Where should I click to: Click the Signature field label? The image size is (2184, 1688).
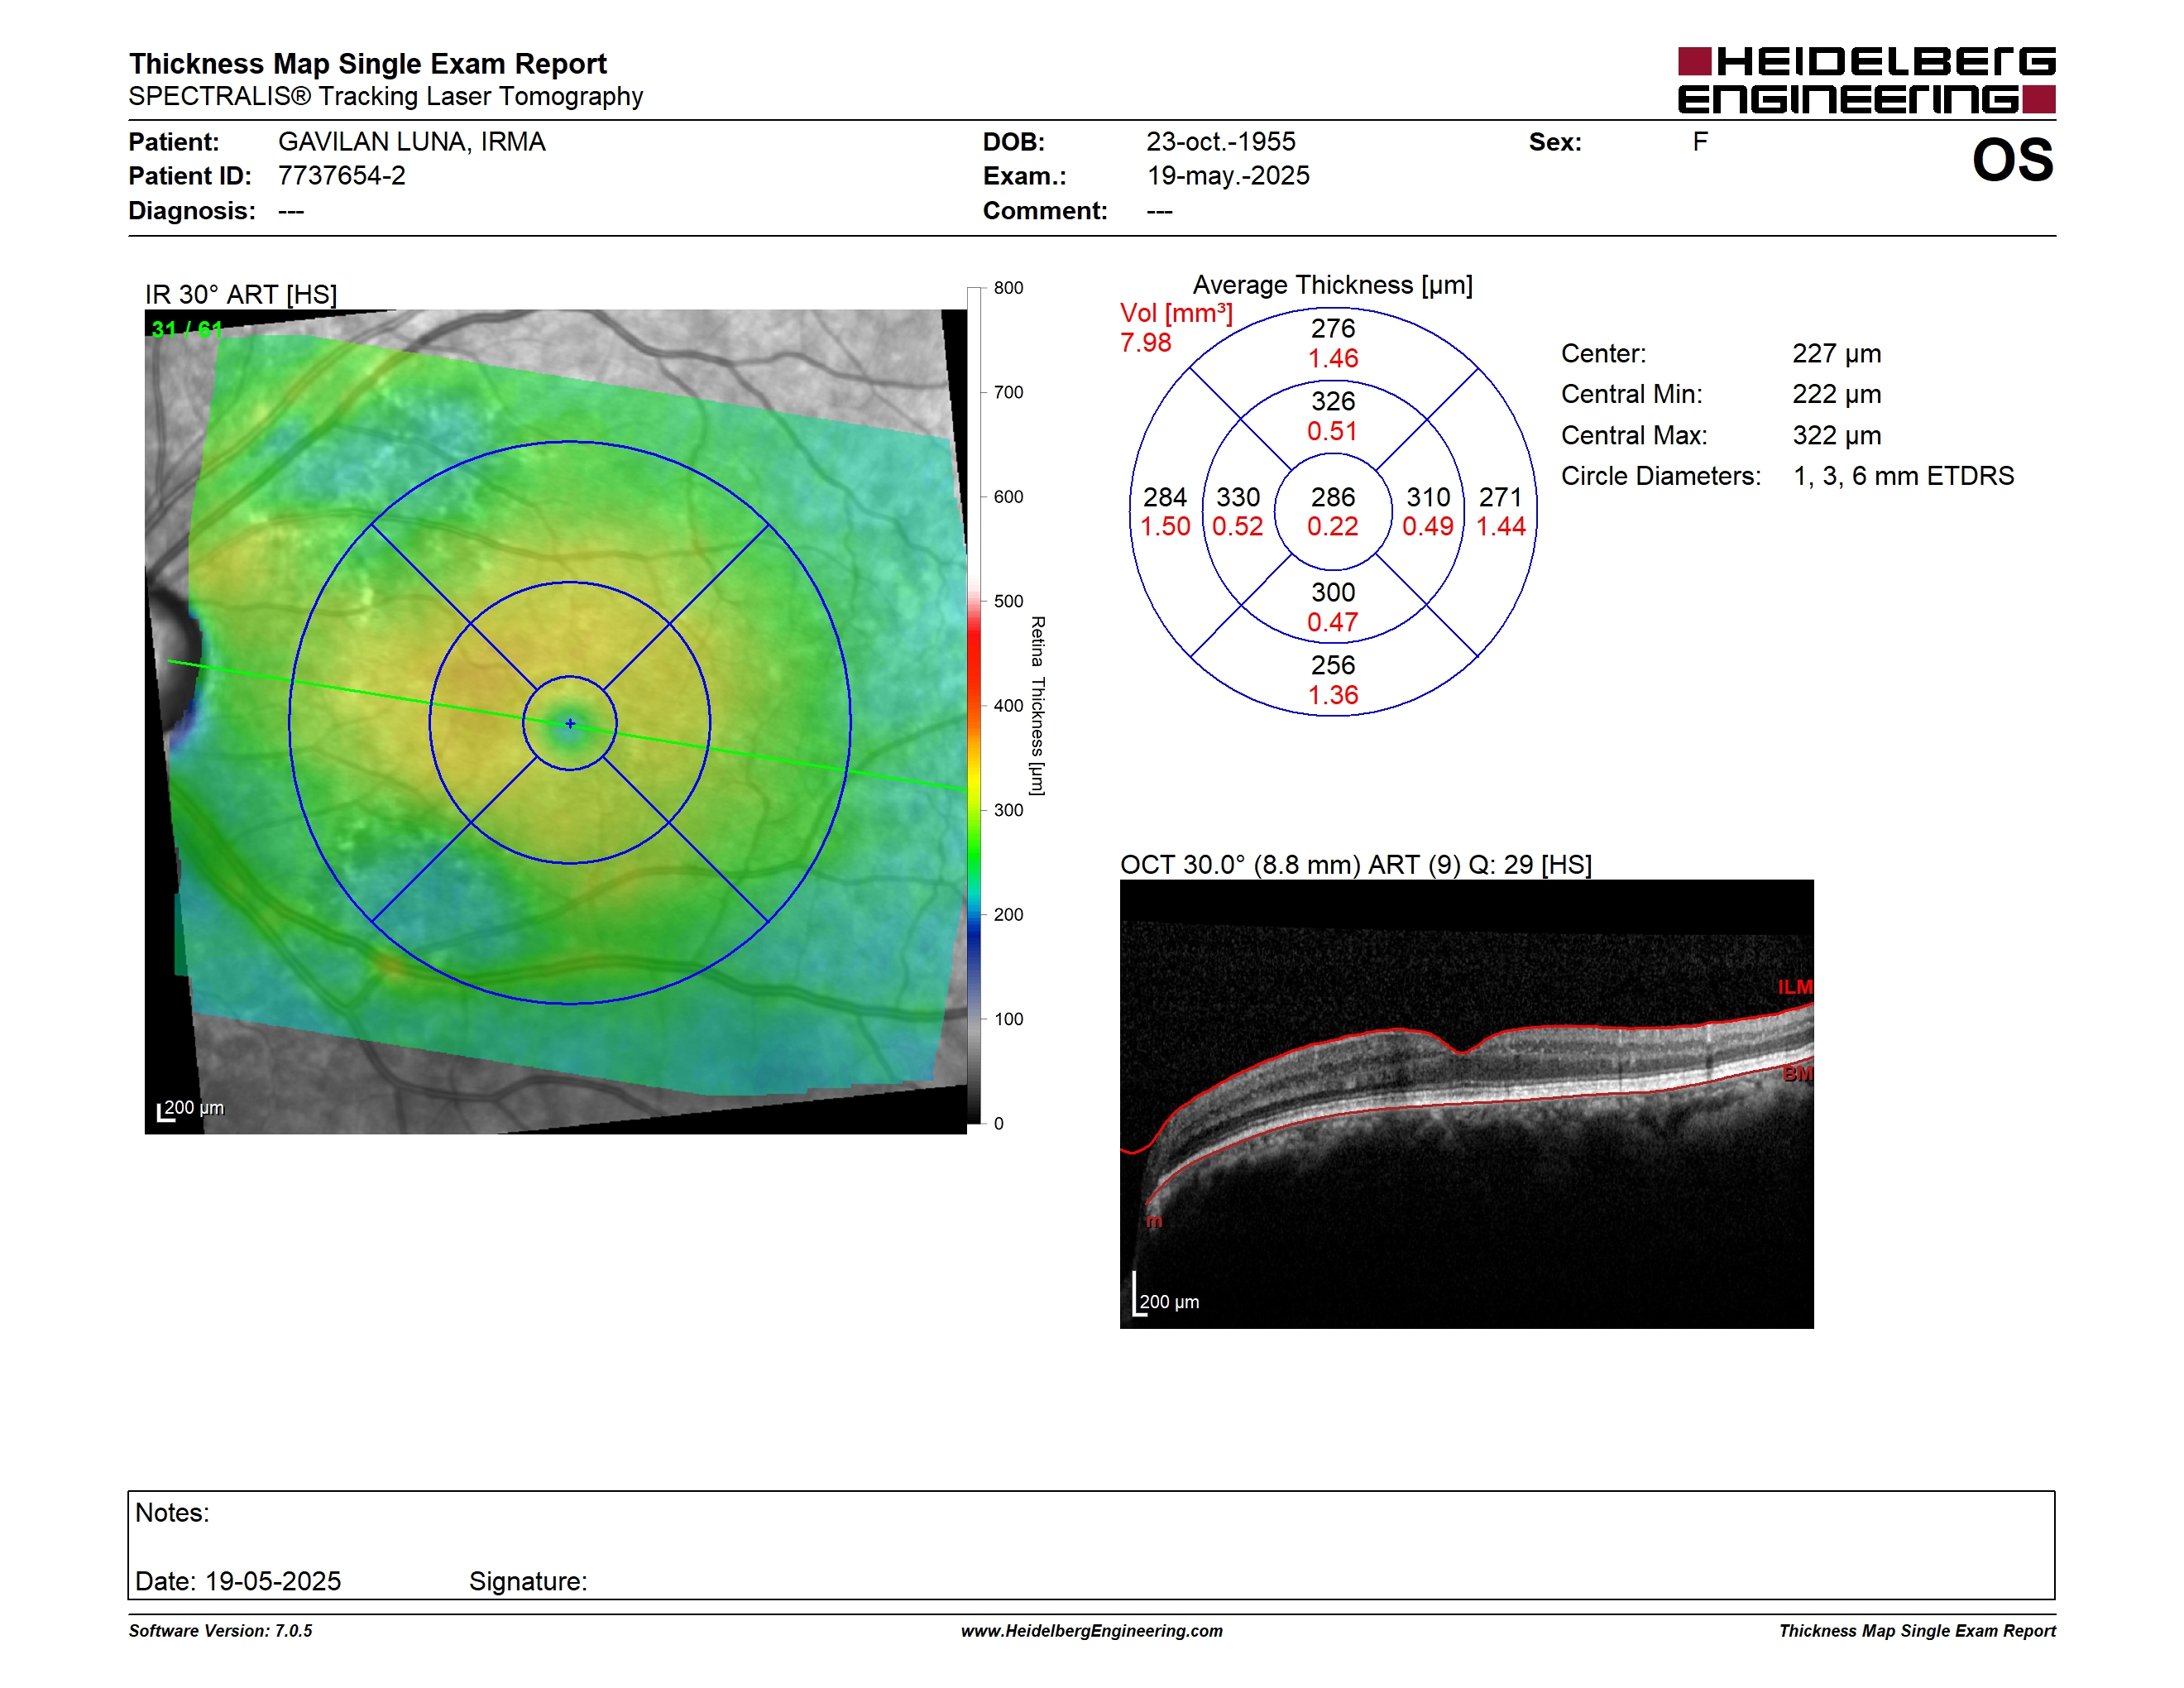[x=528, y=1581]
